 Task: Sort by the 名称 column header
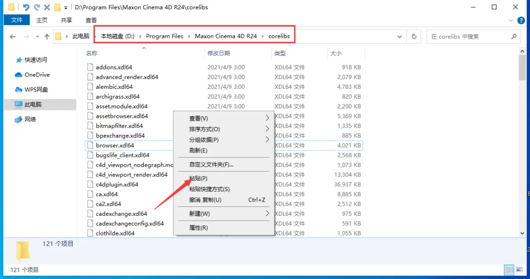click(x=92, y=53)
